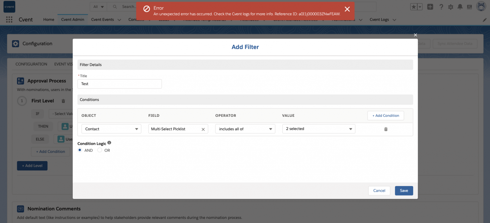Select the OR condition logic radio button

pyautogui.click(x=99, y=150)
